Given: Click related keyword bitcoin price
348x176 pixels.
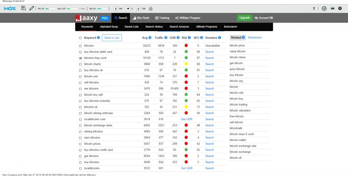Looking at the screenshot, I should click(237, 46).
